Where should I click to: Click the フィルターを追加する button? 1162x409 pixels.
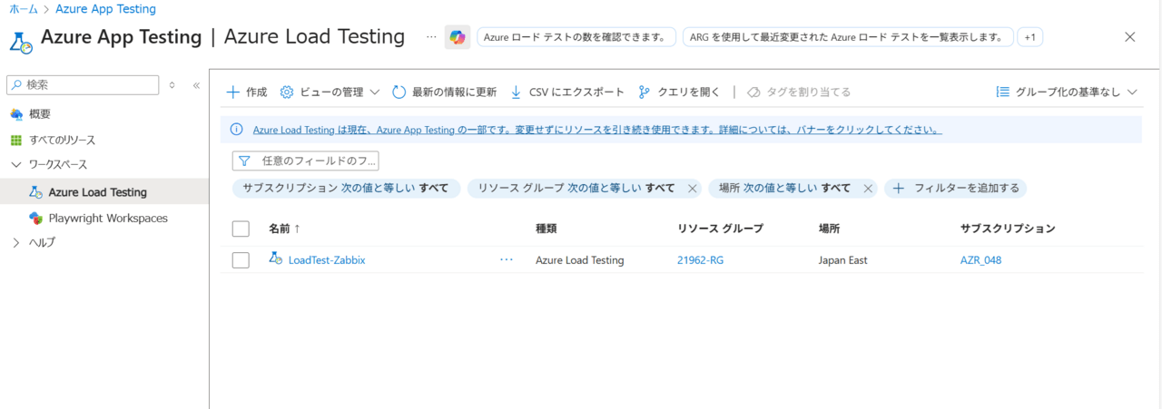[956, 189]
